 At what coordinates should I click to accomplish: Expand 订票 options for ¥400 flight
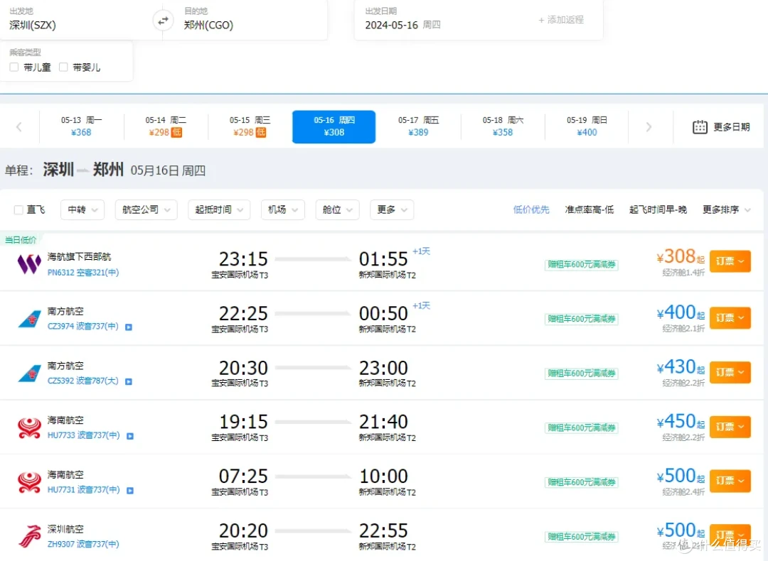tap(730, 318)
